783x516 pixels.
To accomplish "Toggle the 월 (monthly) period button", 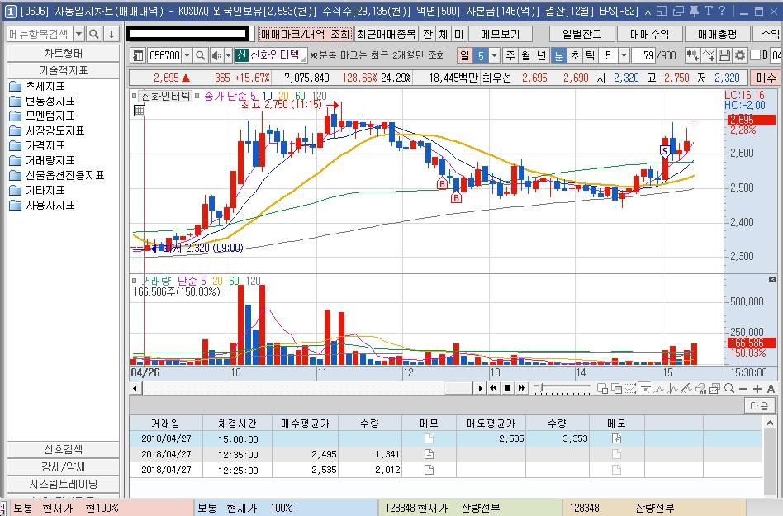I will (526, 55).
